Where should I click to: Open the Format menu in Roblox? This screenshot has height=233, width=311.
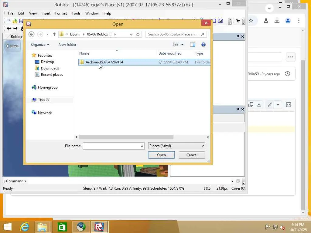pyautogui.click(x=61, y=13)
